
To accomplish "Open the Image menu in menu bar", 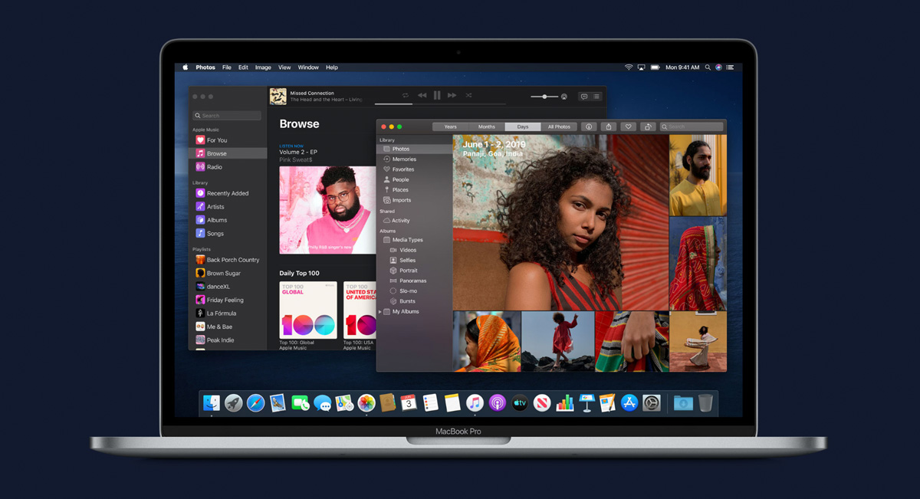I will click(x=263, y=67).
